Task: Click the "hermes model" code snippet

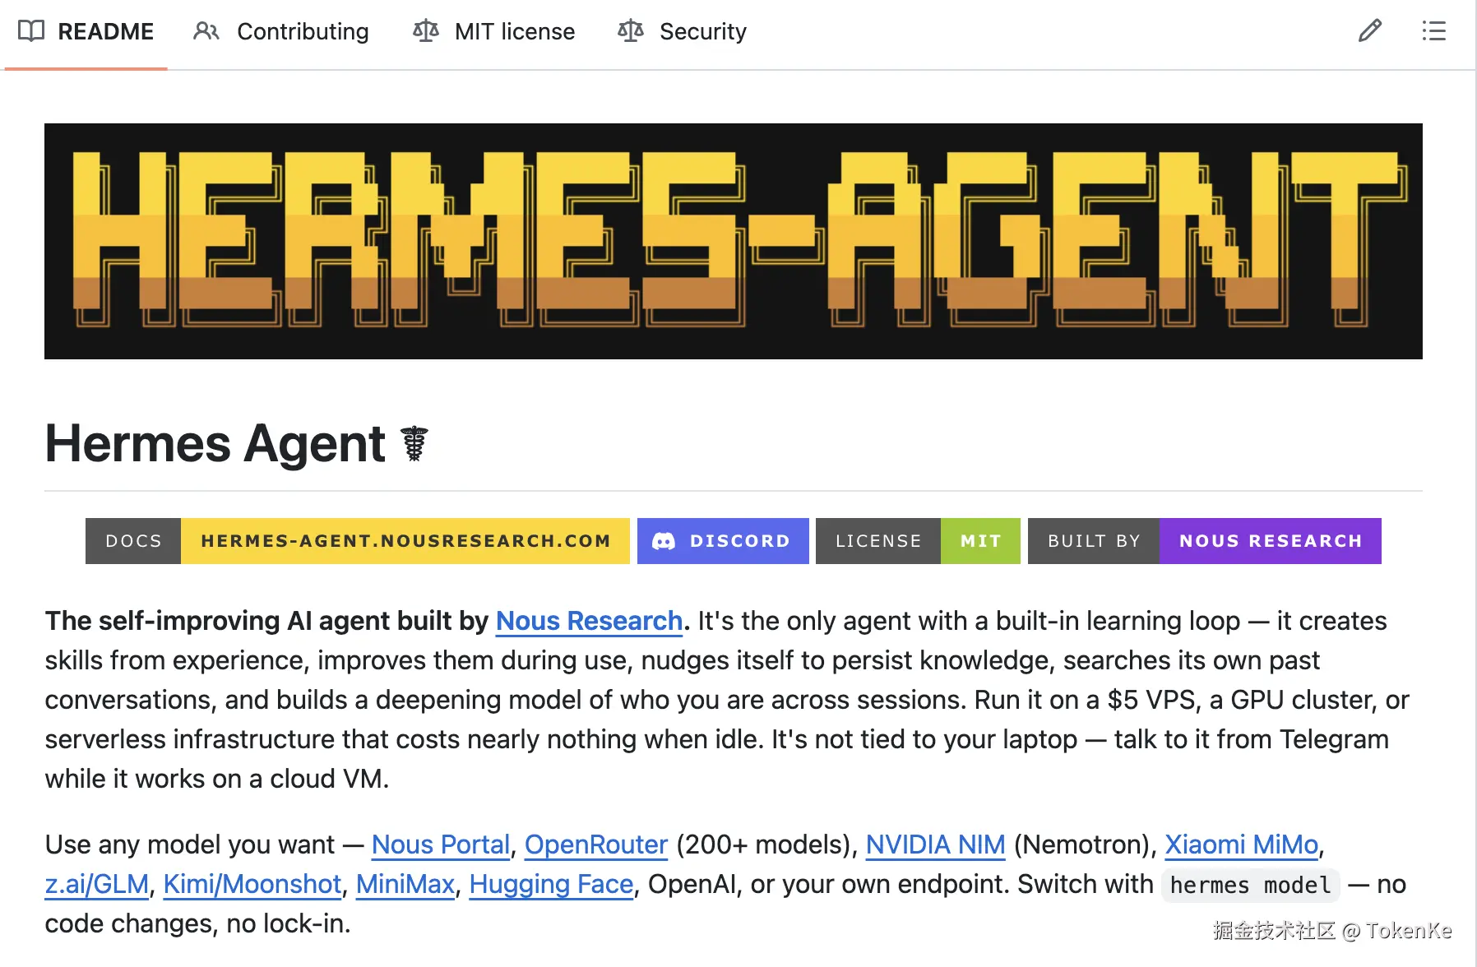Action: click(1251, 885)
